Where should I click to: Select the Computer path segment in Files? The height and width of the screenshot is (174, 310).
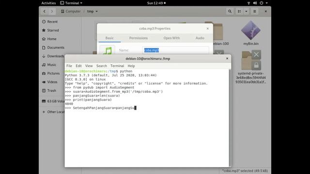[71, 12]
